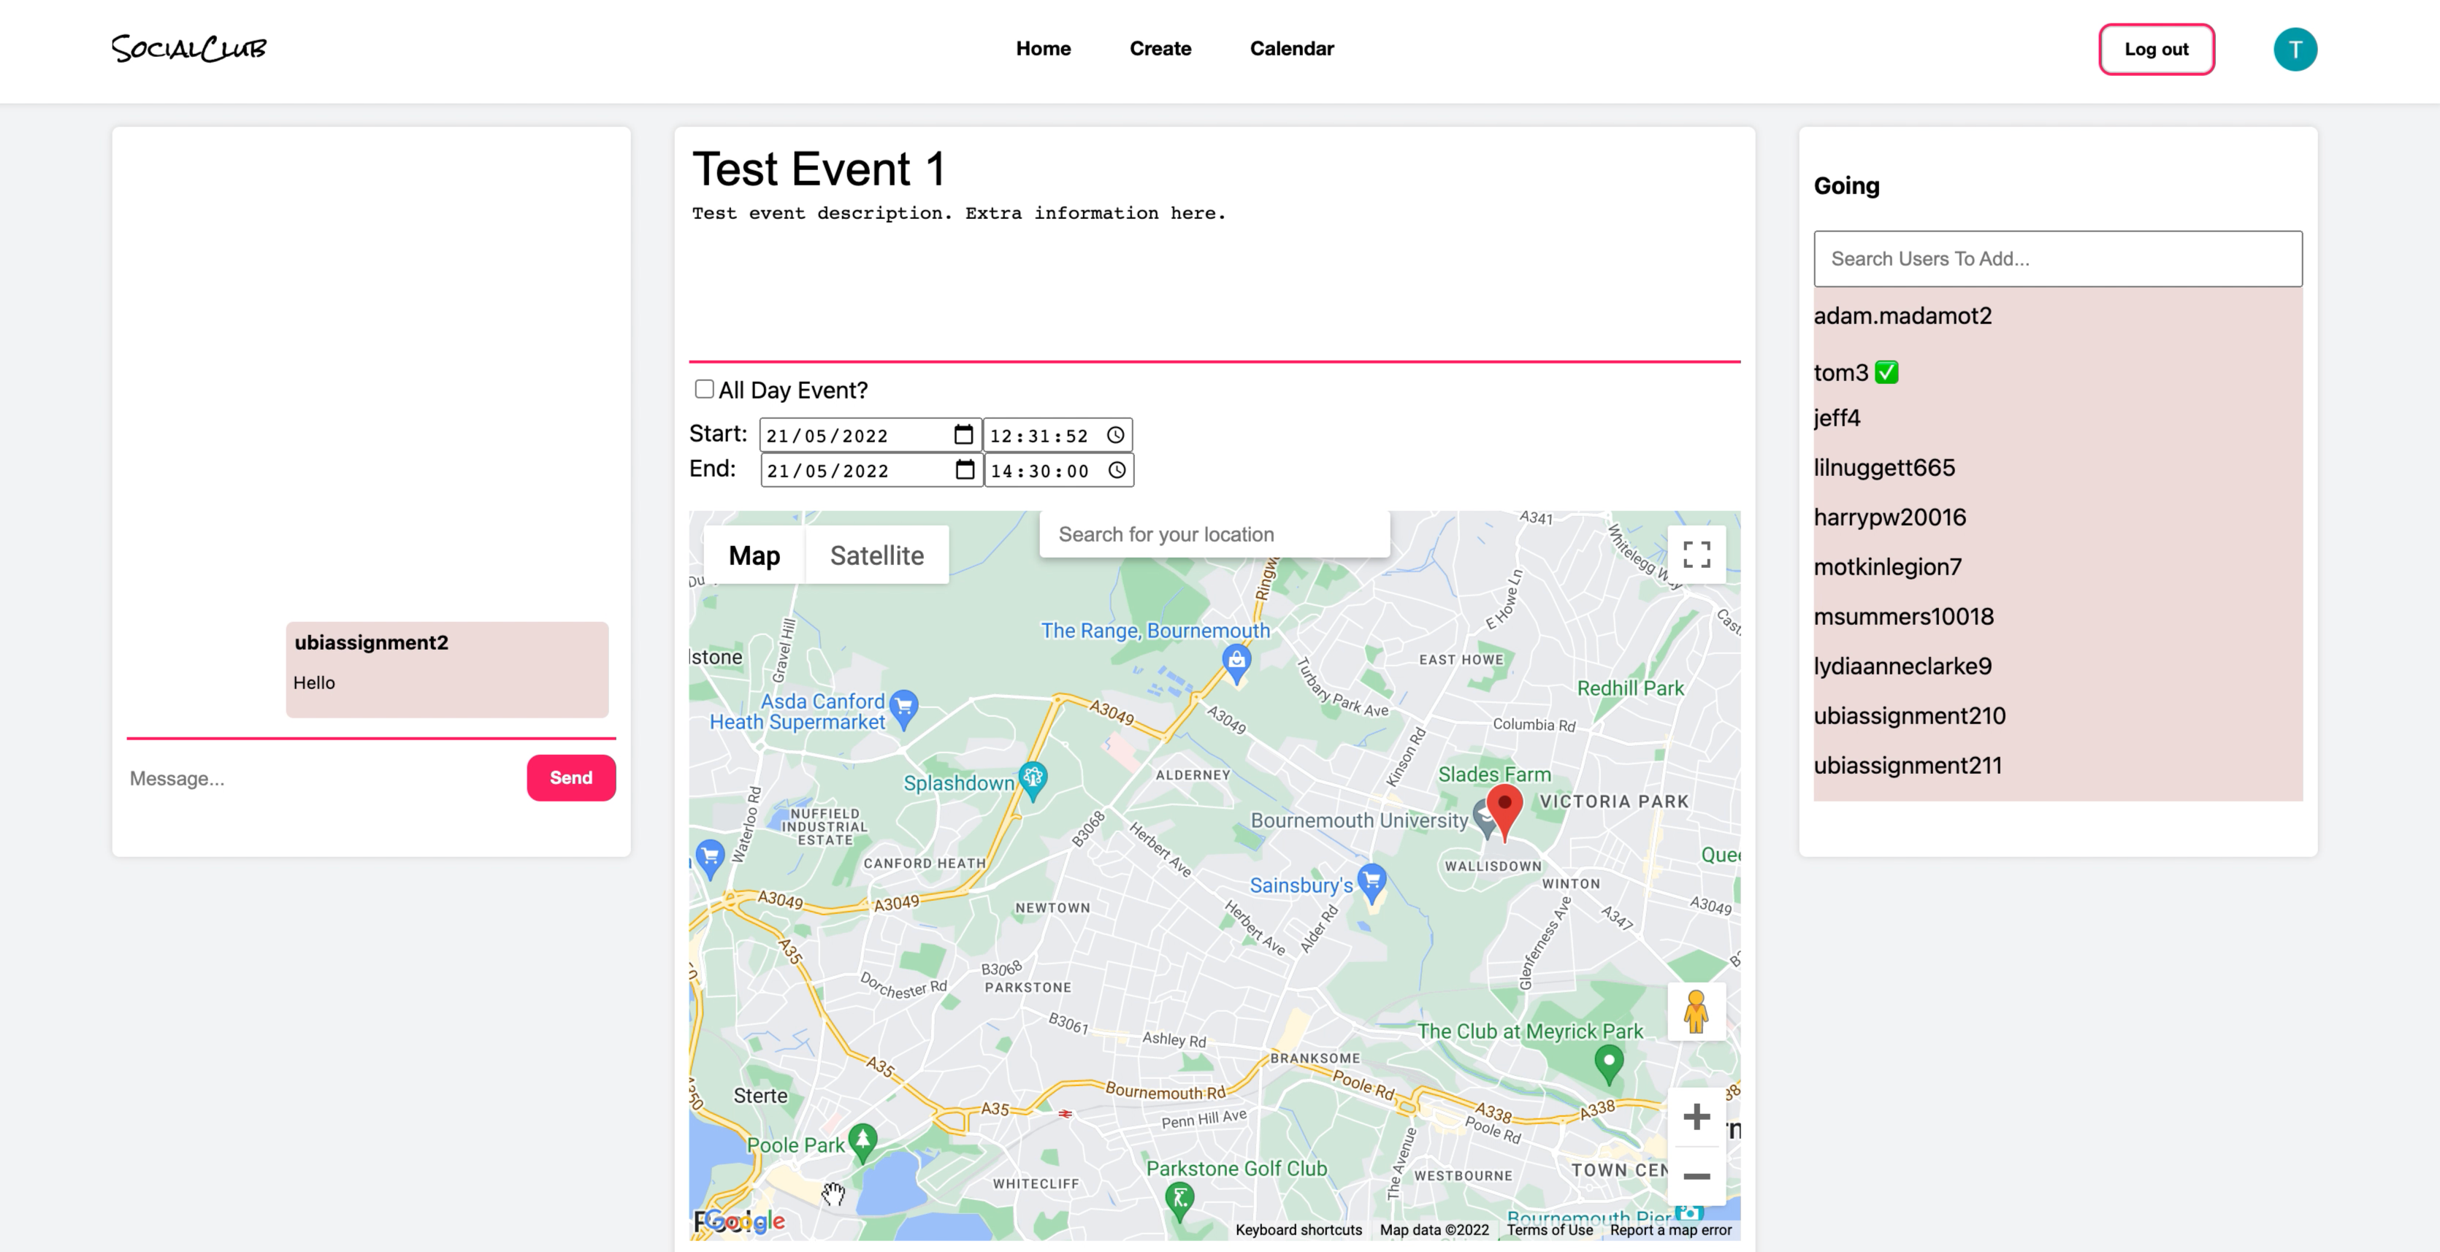Click ubiassignment2 Hello chat message
The height and width of the screenshot is (1252, 2440).
tap(446, 669)
